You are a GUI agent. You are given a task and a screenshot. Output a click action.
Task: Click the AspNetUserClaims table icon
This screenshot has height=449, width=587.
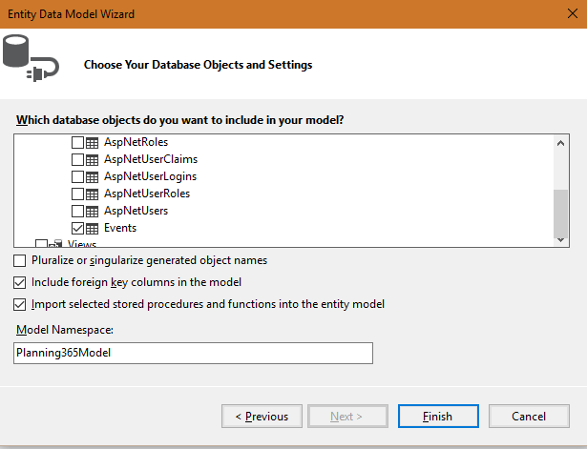93,159
